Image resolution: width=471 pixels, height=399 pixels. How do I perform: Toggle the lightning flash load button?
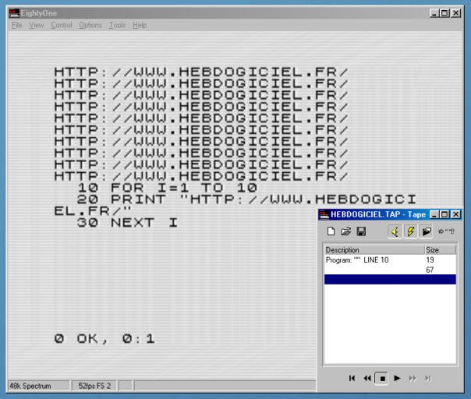tap(410, 231)
